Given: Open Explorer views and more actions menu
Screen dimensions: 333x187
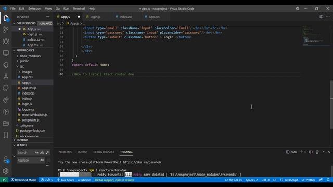Looking at the screenshot, I should (x=47, y=17).
